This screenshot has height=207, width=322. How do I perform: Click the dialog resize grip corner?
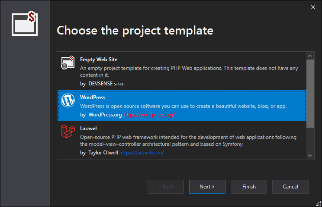[318, 203]
